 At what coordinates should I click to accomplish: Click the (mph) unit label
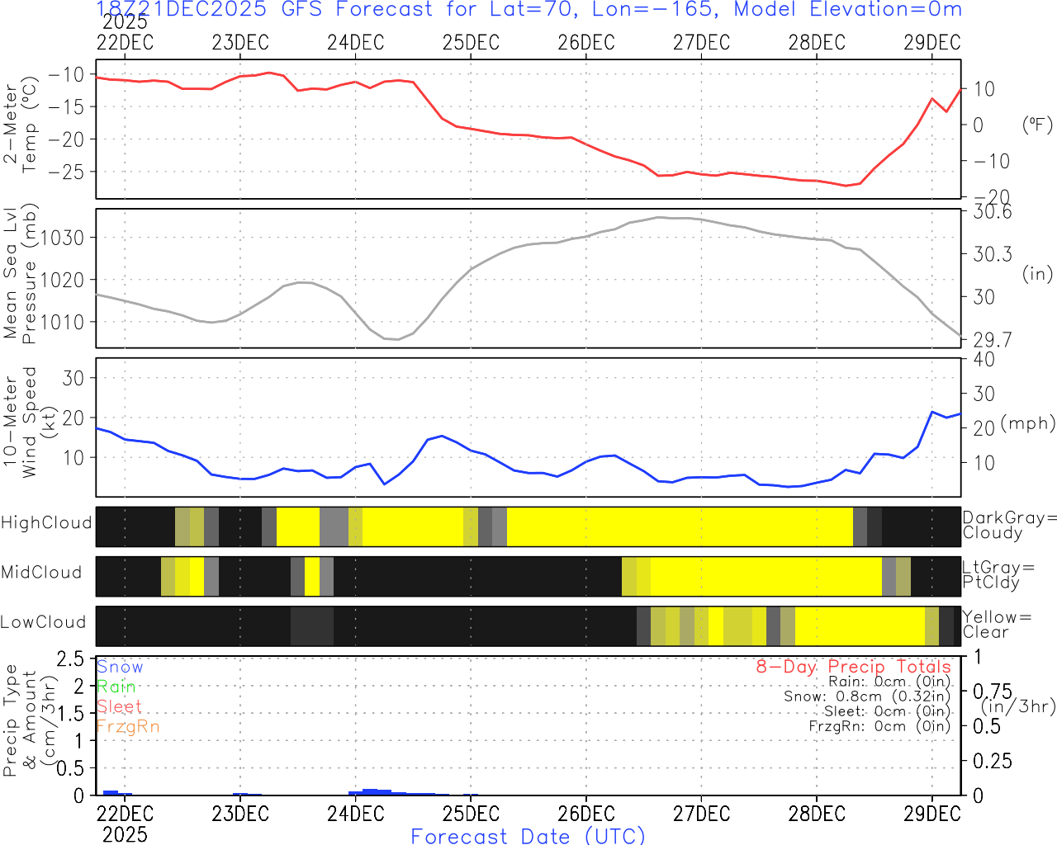click(x=1028, y=423)
